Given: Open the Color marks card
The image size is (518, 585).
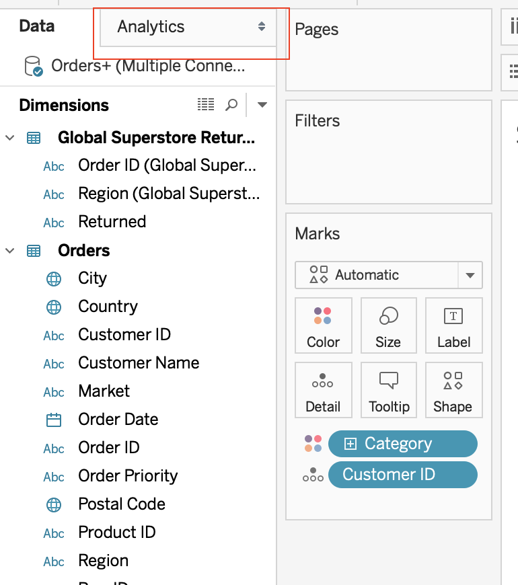Looking at the screenshot, I should [323, 325].
